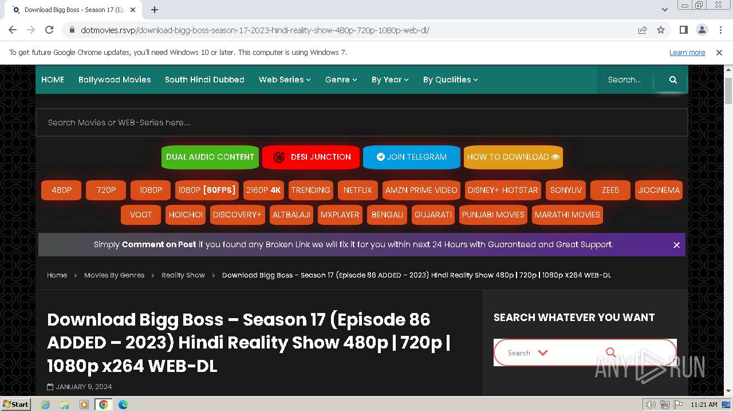Click Search Movies or WEB-Series field
733x412 pixels.
pyautogui.click(x=362, y=122)
